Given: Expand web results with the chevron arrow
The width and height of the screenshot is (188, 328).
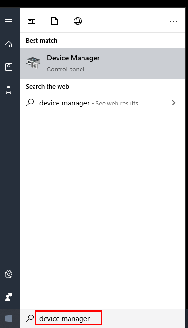Looking at the screenshot, I should pyautogui.click(x=173, y=103).
